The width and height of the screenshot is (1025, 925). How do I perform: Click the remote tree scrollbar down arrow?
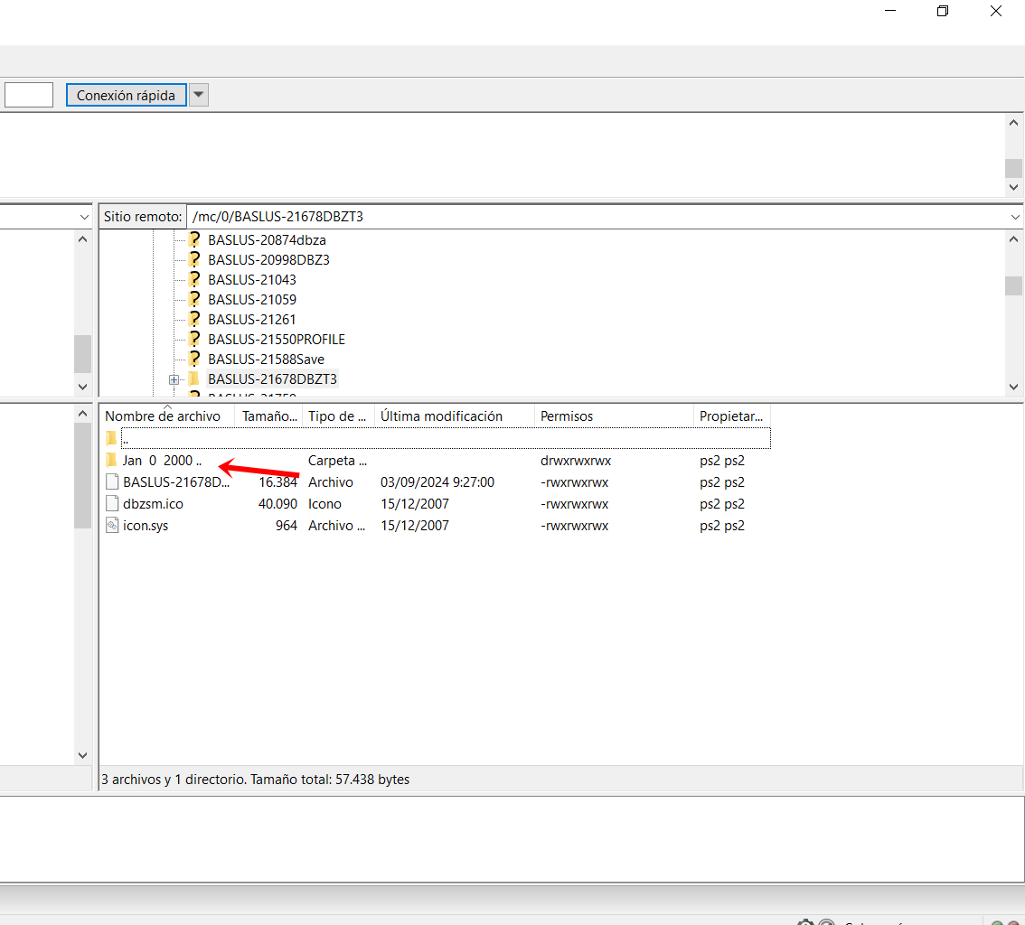click(1014, 387)
